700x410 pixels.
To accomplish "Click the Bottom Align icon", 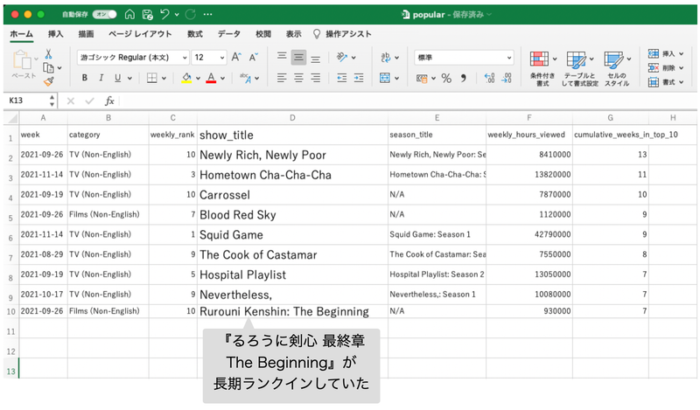I will (316, 58).
